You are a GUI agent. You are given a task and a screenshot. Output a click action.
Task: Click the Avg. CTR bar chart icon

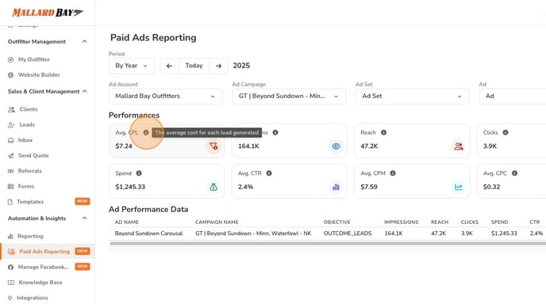336,187
